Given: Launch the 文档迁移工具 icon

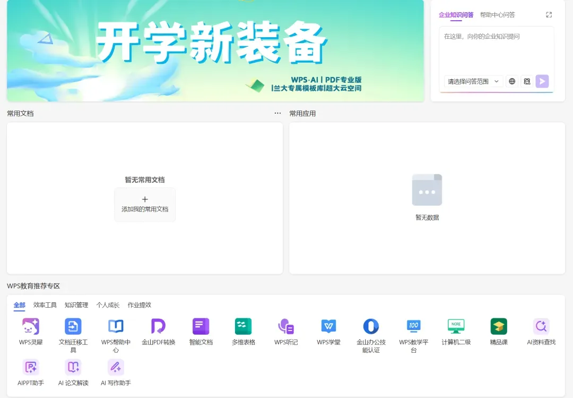Looking at the screenshot, I should 73,326.
